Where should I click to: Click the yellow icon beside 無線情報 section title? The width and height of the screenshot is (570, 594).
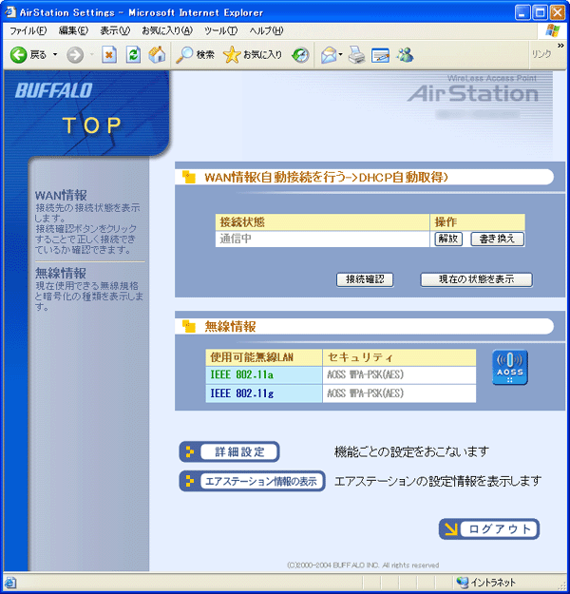tap(189, 326)
